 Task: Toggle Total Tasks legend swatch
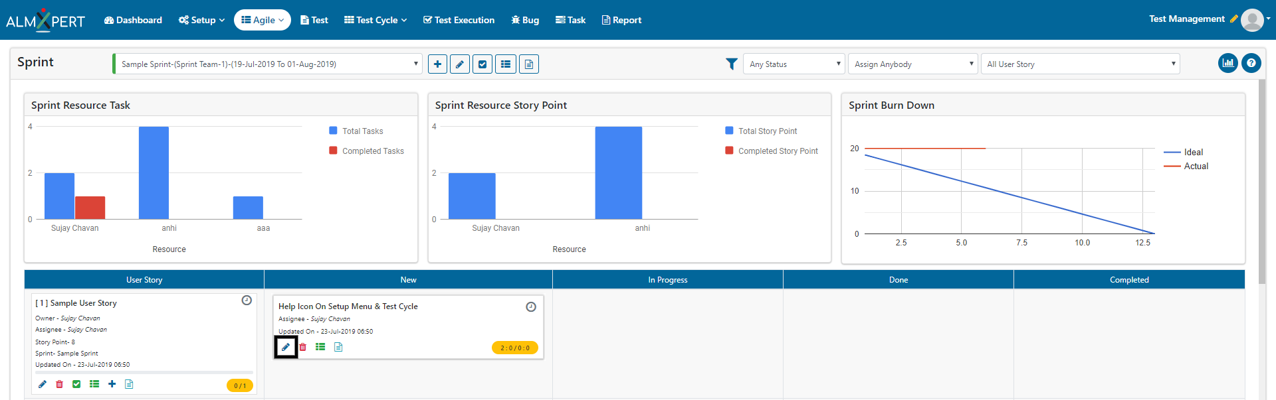333,131
